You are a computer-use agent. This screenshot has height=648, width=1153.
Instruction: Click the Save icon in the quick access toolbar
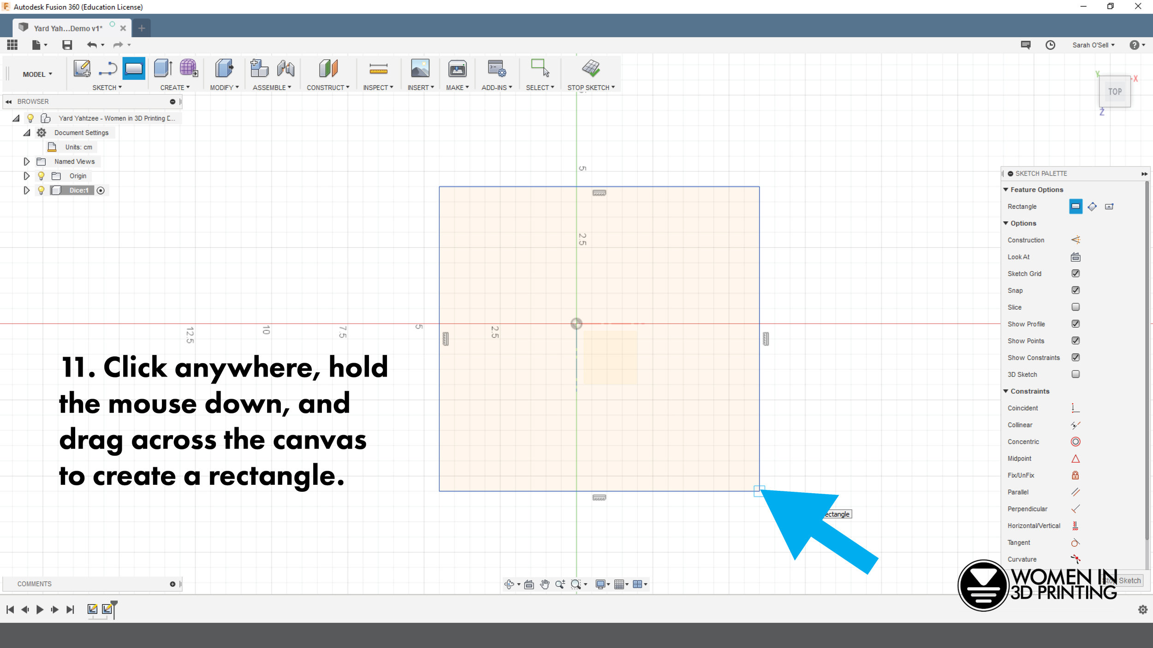tap(67, 45)
